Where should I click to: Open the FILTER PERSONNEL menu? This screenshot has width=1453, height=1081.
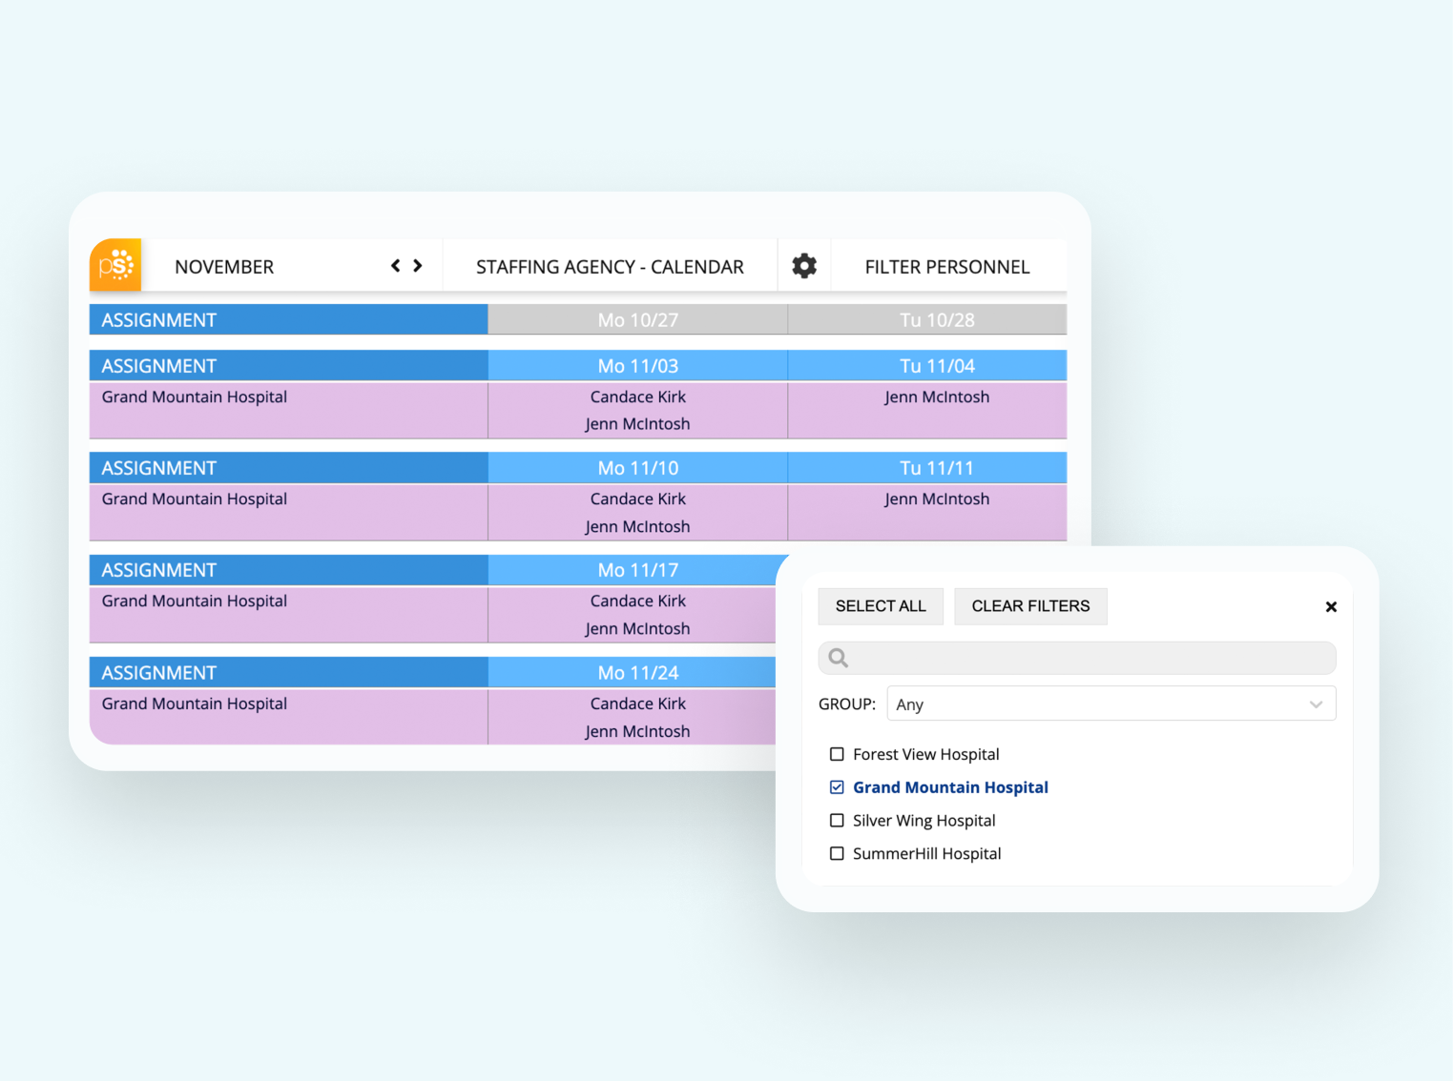tap(947, 267)
